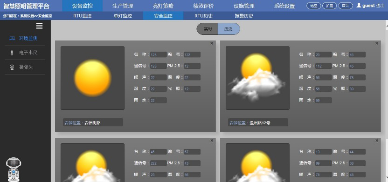Click the 智慧照明管理平台 title
Viewport: 388px width, 182px height.
pos(26,6)
